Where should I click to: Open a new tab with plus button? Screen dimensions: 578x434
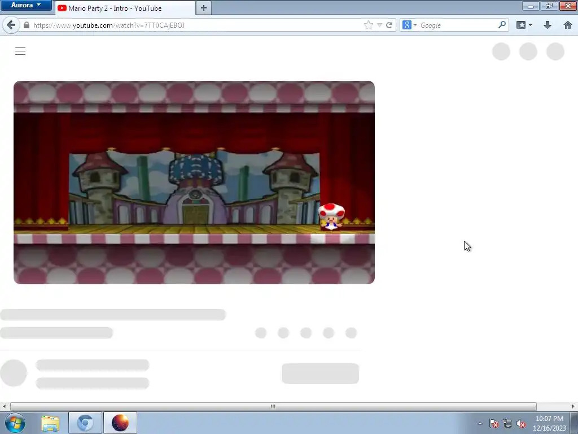pyautogui.click(x=203, y=8)
